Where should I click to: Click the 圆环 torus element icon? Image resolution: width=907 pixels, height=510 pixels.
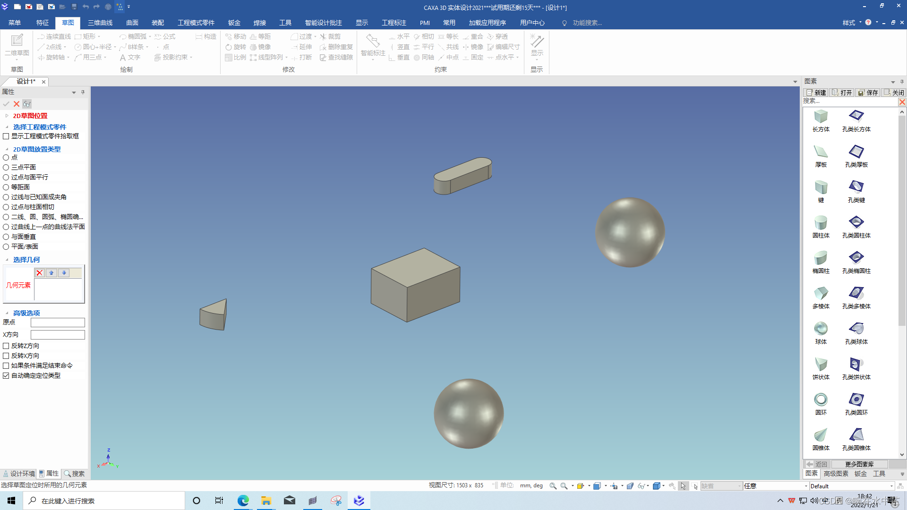click(x=821, y=399)
